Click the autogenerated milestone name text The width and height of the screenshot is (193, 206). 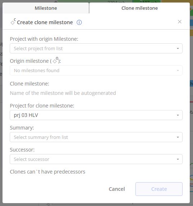[x=63, y=93]
